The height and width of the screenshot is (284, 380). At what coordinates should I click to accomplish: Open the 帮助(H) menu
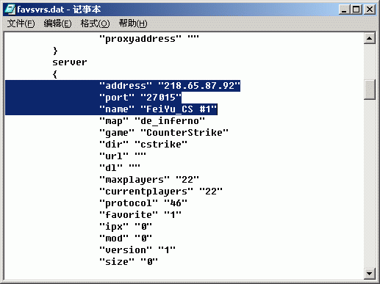[x=133, y=23]
